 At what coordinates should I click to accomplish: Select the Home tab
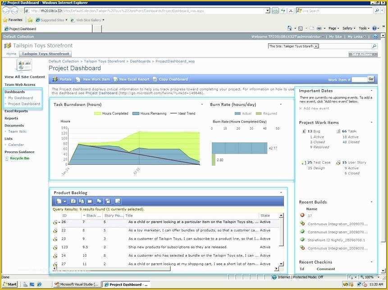[x=11, y=54]
